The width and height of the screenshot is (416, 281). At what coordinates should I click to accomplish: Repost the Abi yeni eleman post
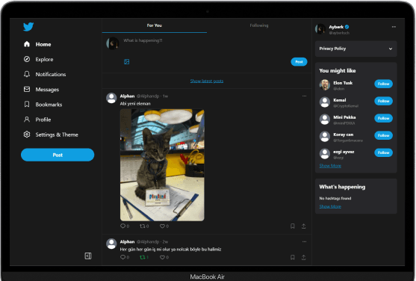(144, 226)
